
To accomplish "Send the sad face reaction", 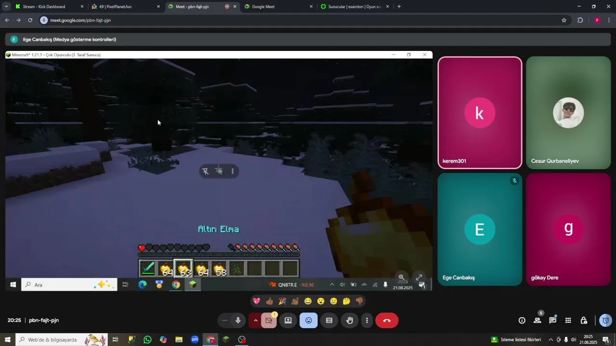I will coord(334,301).
